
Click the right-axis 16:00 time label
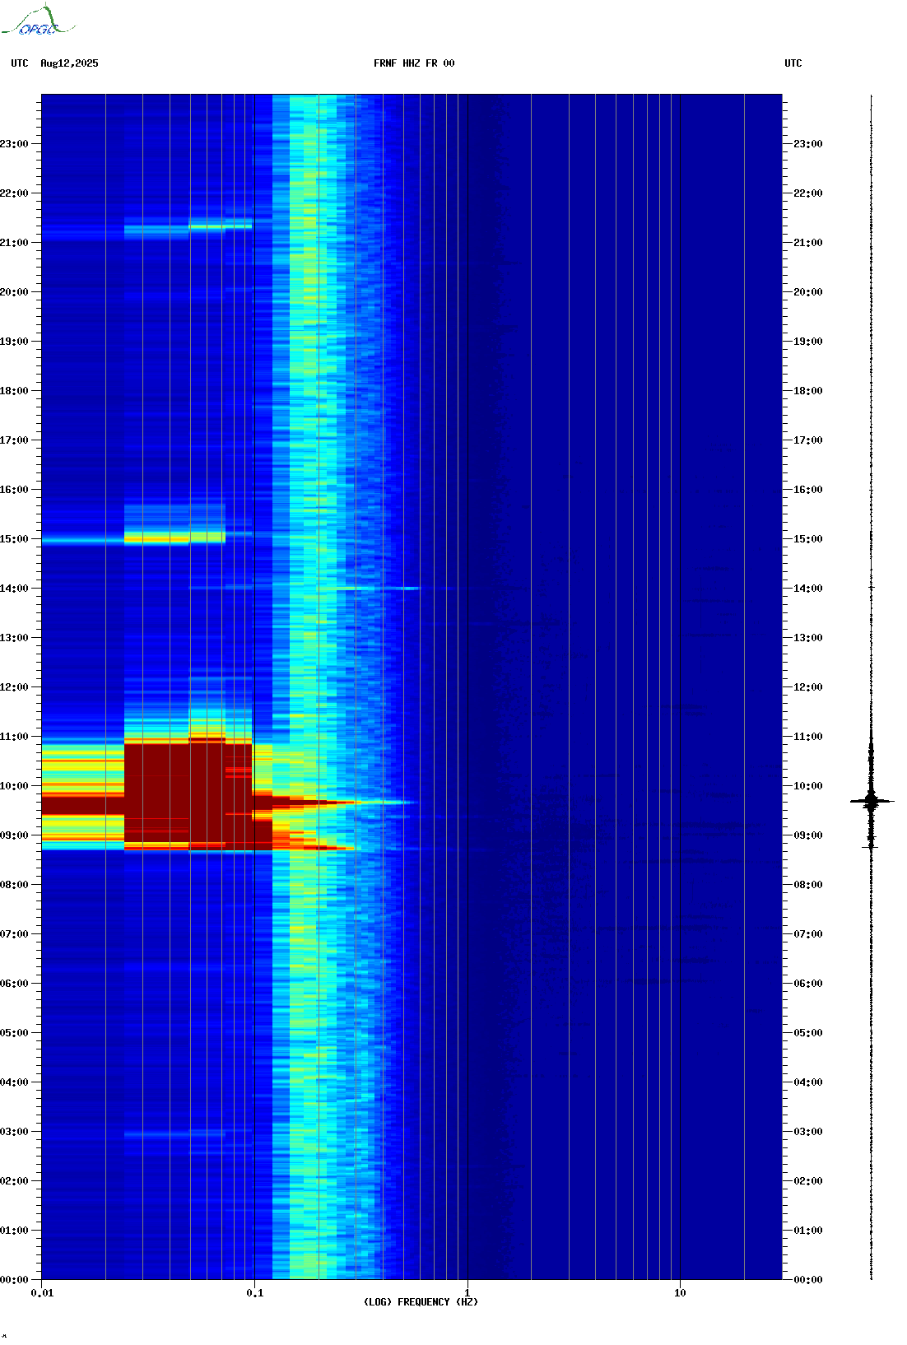808,490
